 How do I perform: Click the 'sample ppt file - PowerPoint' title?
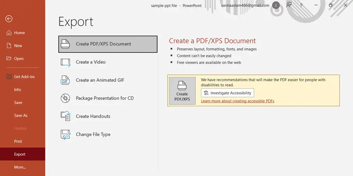pos(176,6)
